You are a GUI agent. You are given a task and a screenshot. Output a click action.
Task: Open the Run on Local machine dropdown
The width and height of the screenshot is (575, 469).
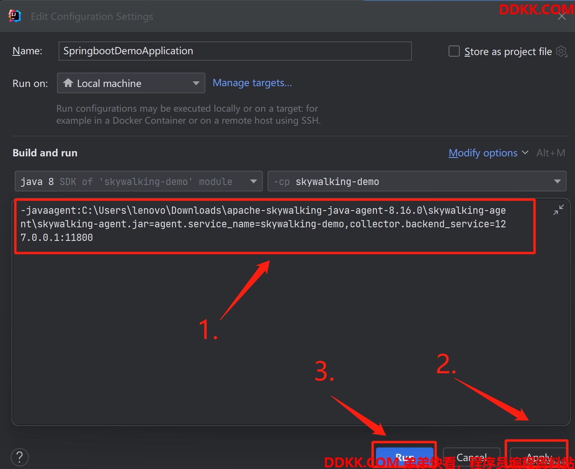(131, 83)
